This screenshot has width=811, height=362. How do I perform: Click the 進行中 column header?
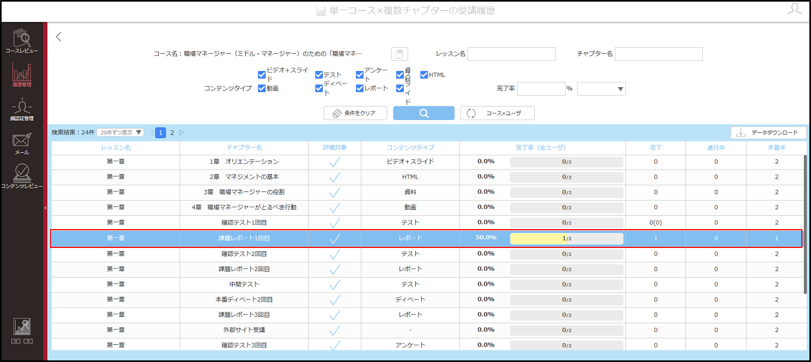[x=716, y=147]
